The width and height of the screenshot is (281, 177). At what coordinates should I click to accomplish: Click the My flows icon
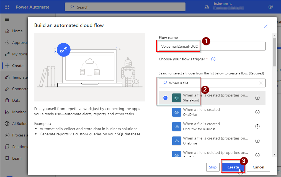(x=7, y=54)
